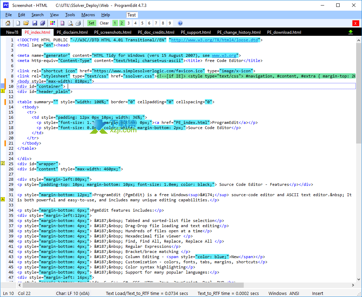Click line number 13 in the gutter
Screen dimensions: 362x297
[x=11, y=102]
